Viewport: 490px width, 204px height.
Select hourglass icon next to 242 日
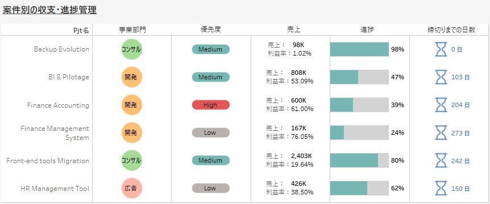441,161
